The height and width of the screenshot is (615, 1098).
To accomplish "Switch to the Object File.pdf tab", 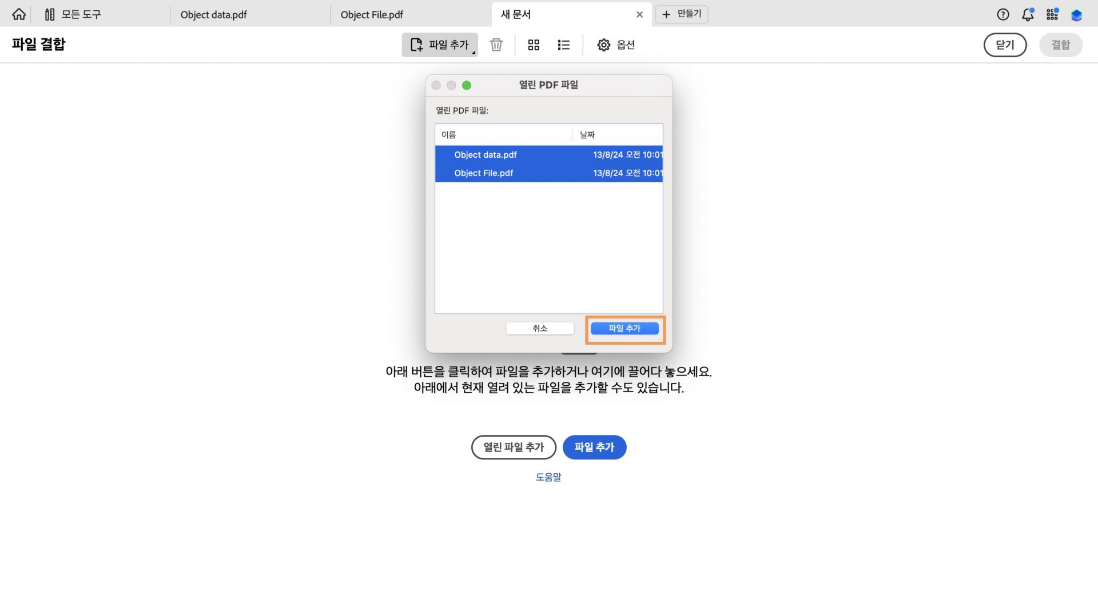I will (x=371, y=14).
